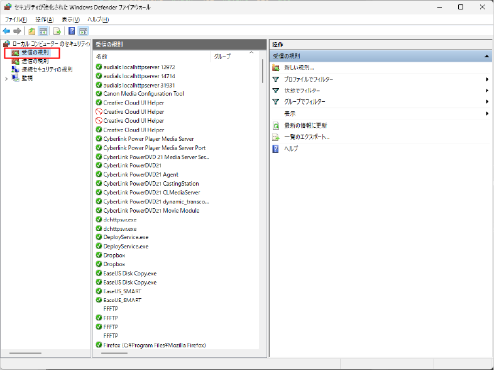Click the blue Help toolbar icon

[72, 31]
